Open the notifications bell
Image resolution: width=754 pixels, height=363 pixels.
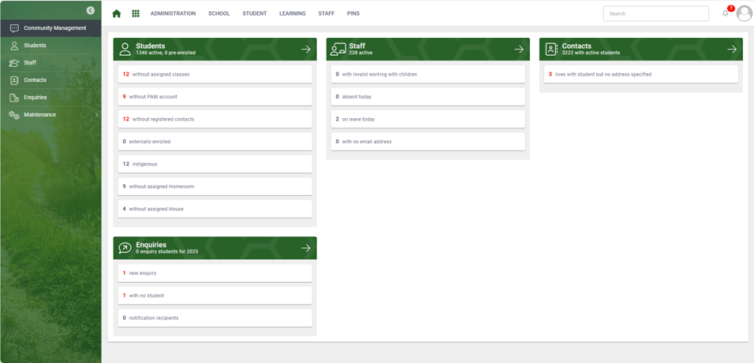tap(726, 13)
